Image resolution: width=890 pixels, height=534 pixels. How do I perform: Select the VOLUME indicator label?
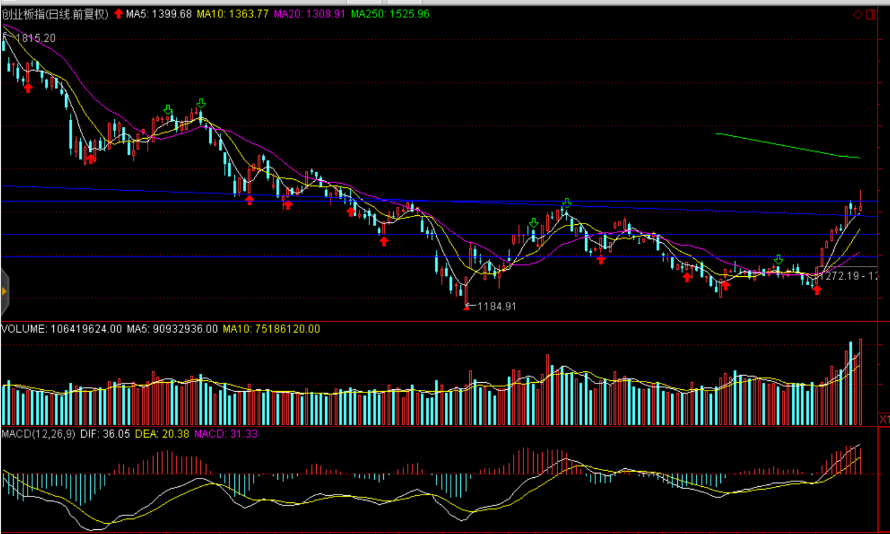click(24, 329)
